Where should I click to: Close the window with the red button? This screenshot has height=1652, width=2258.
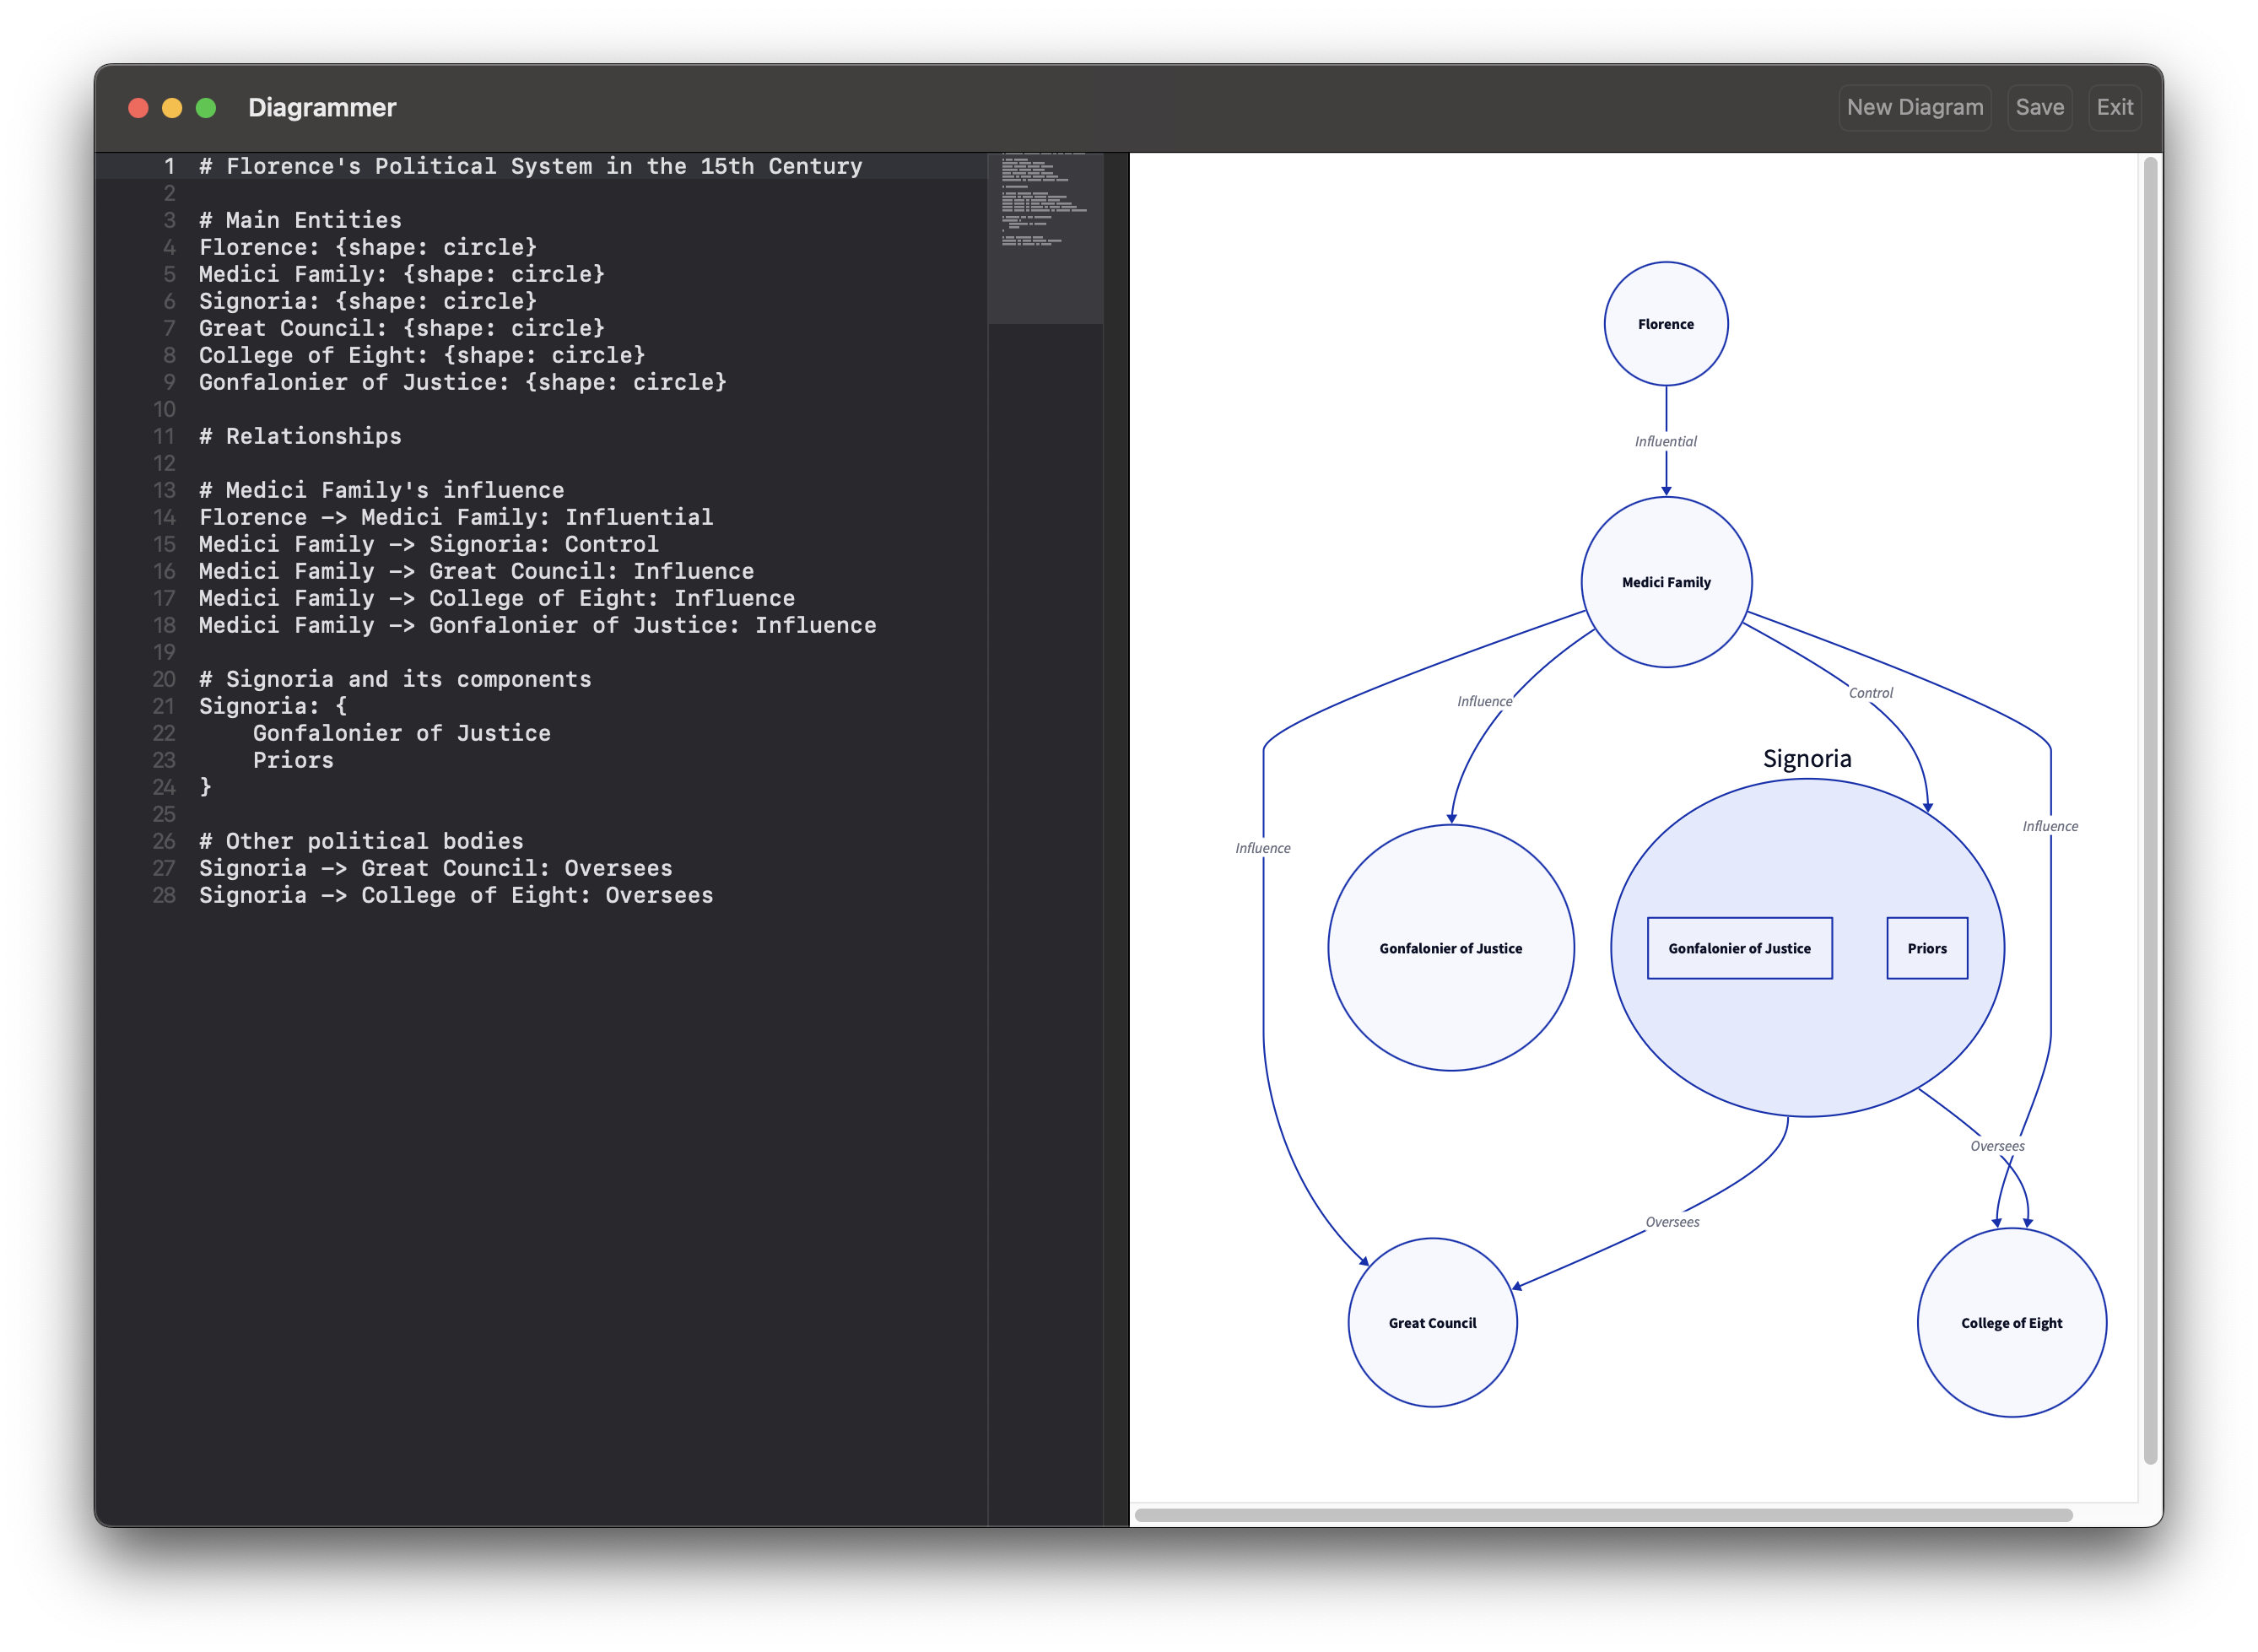click(x=138, y=108)
